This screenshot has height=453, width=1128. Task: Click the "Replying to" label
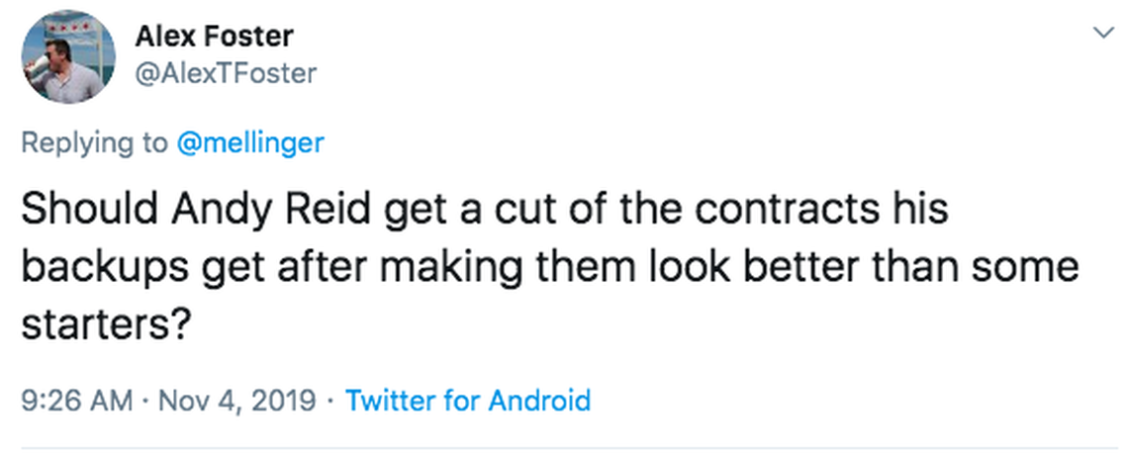pyautogui.click(x=94, y=142)
